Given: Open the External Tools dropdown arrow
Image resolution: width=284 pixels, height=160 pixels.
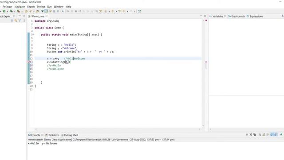Looking at the screenshot, I should point(22,11).
